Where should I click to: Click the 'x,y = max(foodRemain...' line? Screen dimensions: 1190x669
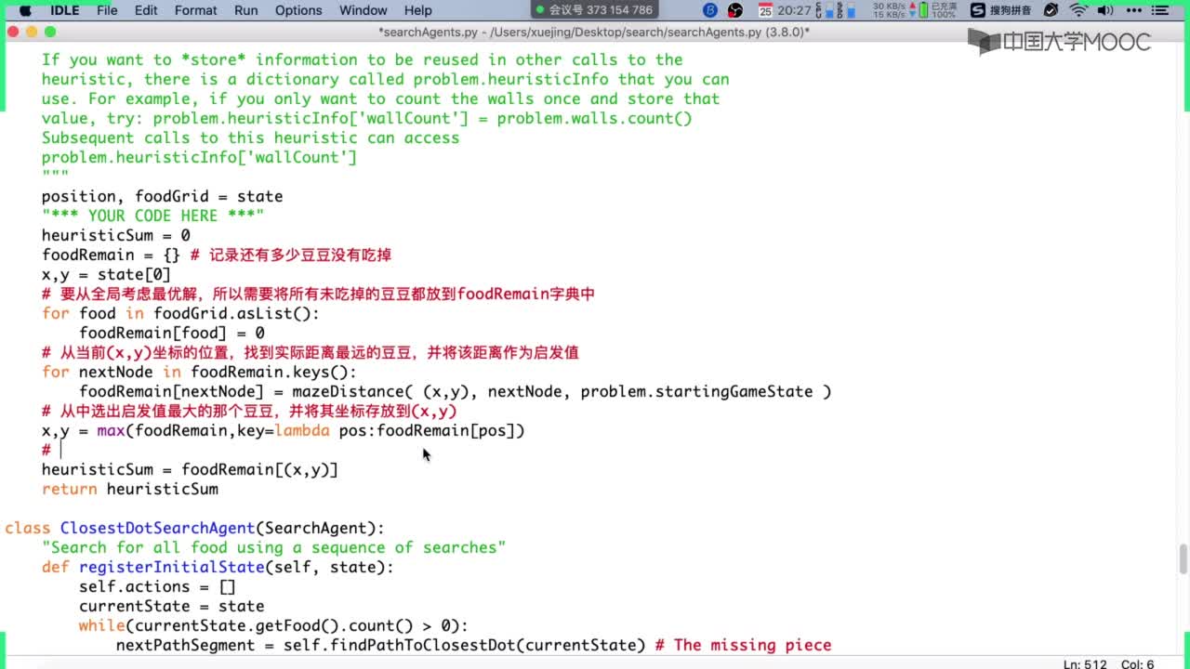(x=284, y=430)
